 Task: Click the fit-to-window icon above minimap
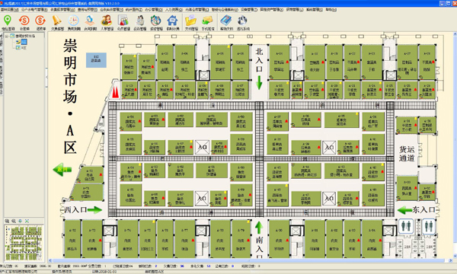point(27,221)
